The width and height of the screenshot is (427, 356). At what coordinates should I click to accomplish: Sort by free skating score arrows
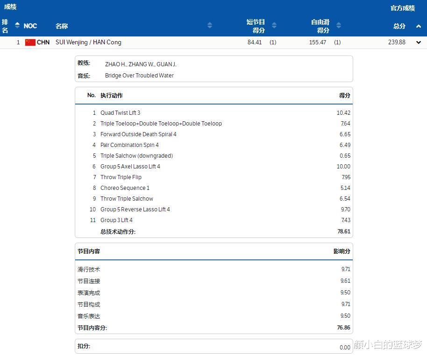pyautogui.click(x=339, y=25)
